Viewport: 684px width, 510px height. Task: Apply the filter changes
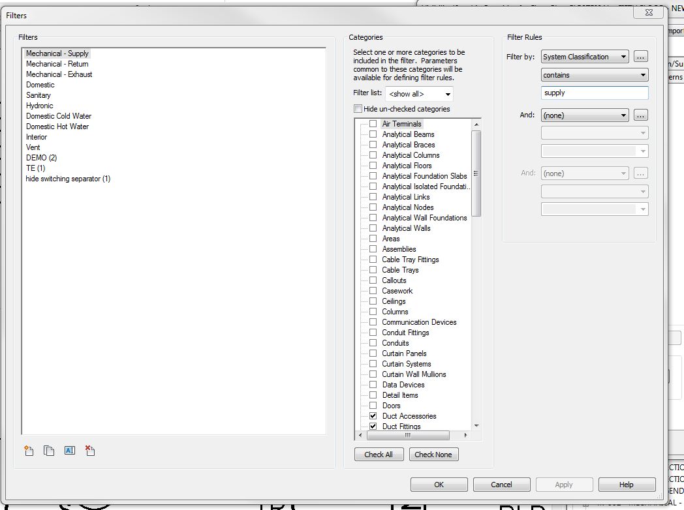point(564,485)
